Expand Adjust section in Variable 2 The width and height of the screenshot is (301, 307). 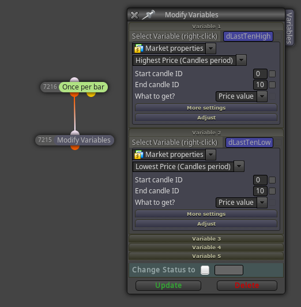206,224
